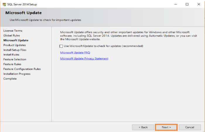Select Installation Progress step in sidebar
Image resolution: width=205 pixels, height=132 pixels.
click(17, 74)
